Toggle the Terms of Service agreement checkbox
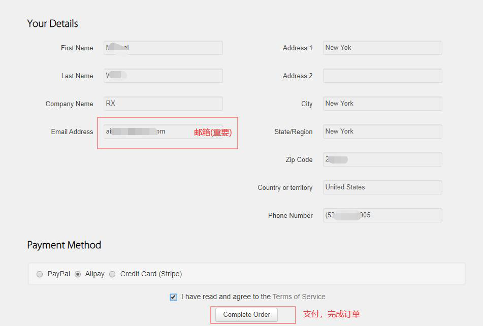Screen dimensions: 483x326 [174, 297]
